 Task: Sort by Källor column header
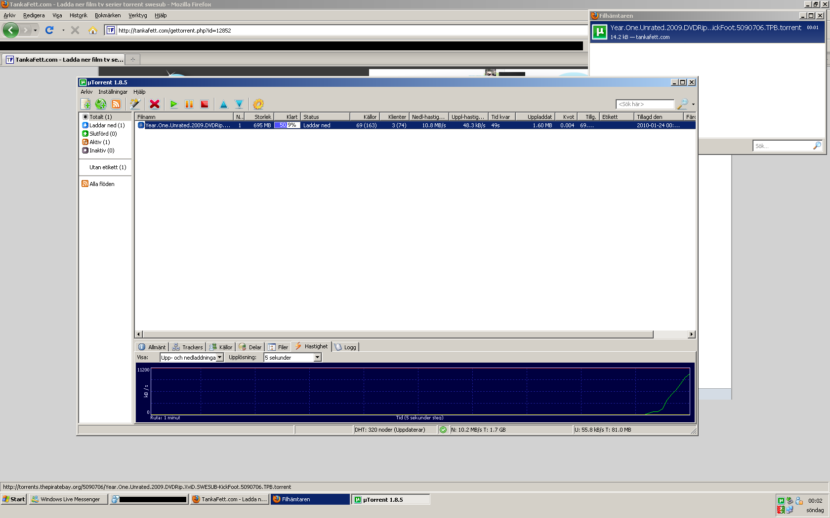click(365, 117)
